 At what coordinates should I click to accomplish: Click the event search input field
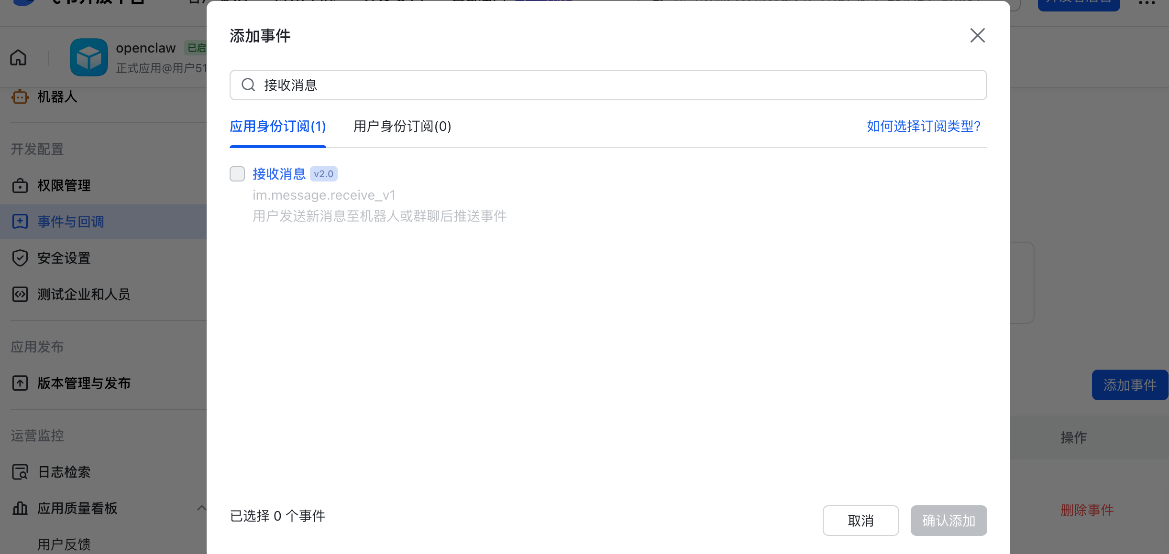(x=607, y=85)
